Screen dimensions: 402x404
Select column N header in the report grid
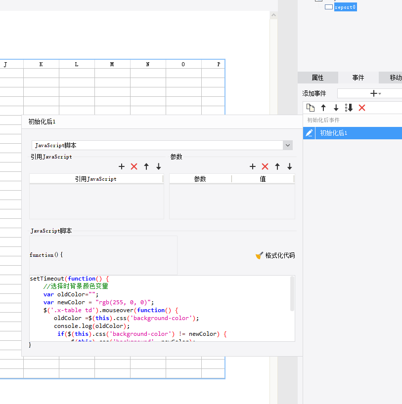point(148,64)
